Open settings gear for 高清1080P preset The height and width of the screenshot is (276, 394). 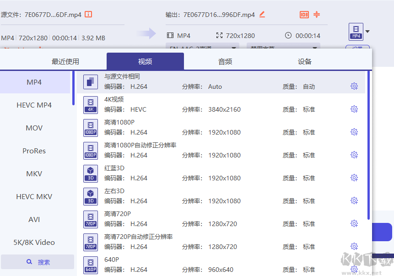pos(354,132)
